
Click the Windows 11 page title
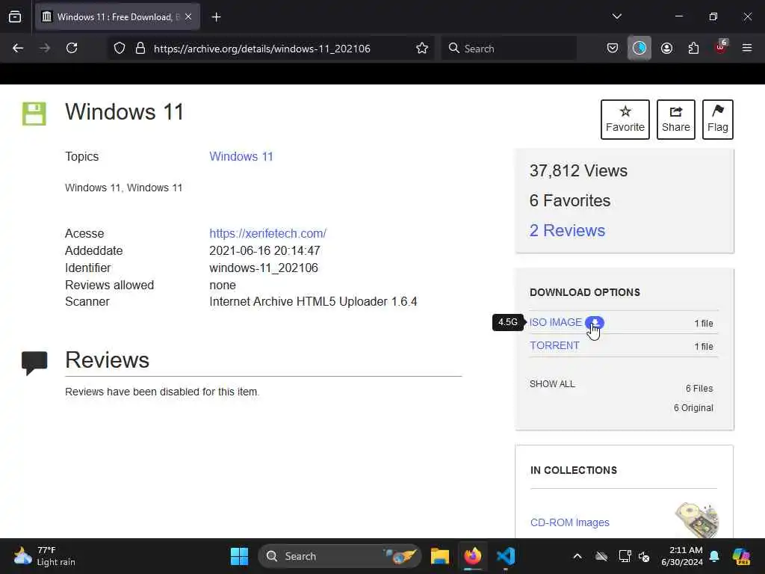click(x=125, y=112)
